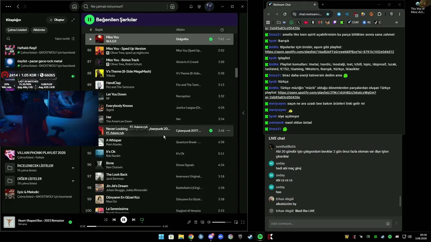Bookmark this page with the star

point(328,14)
